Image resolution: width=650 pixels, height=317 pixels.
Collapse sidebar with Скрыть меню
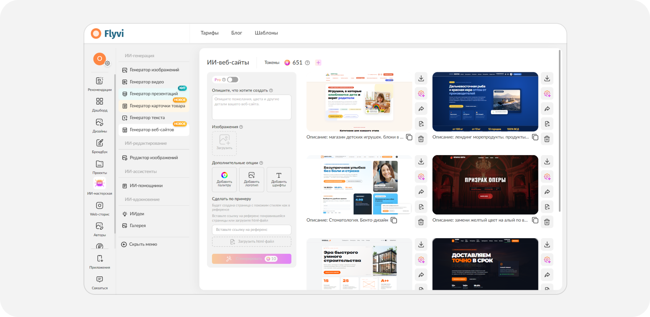140,244
